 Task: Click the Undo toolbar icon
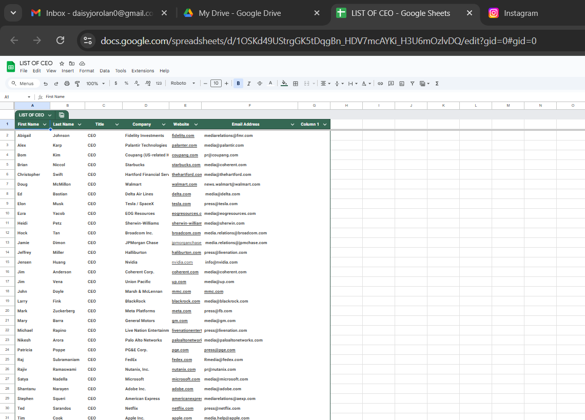[46, 84]
